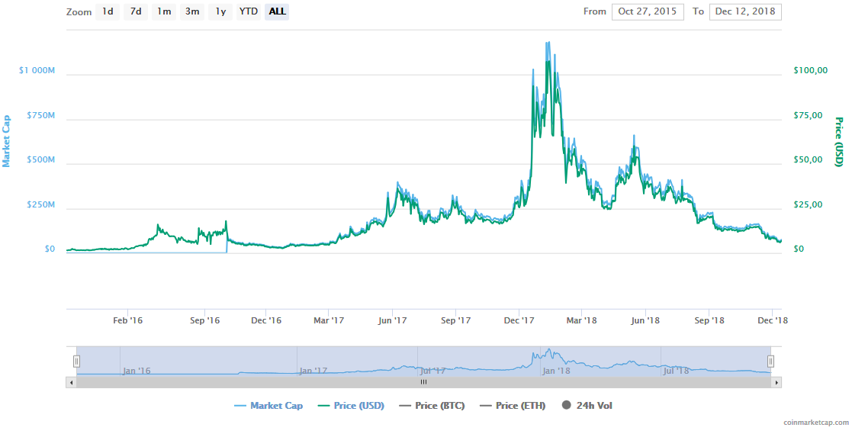Click the Sep '16 x-axis label
This screenshot has width=852, height=434.
204,321
